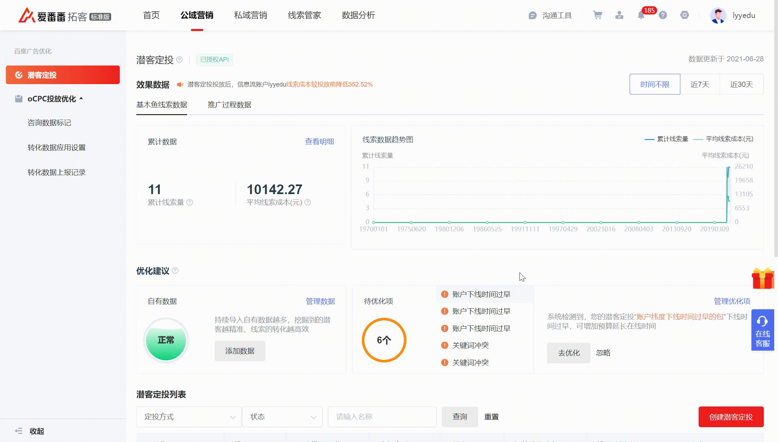Select 近30天 time range option
778x442 pixels.
click(x=741, y=84)
